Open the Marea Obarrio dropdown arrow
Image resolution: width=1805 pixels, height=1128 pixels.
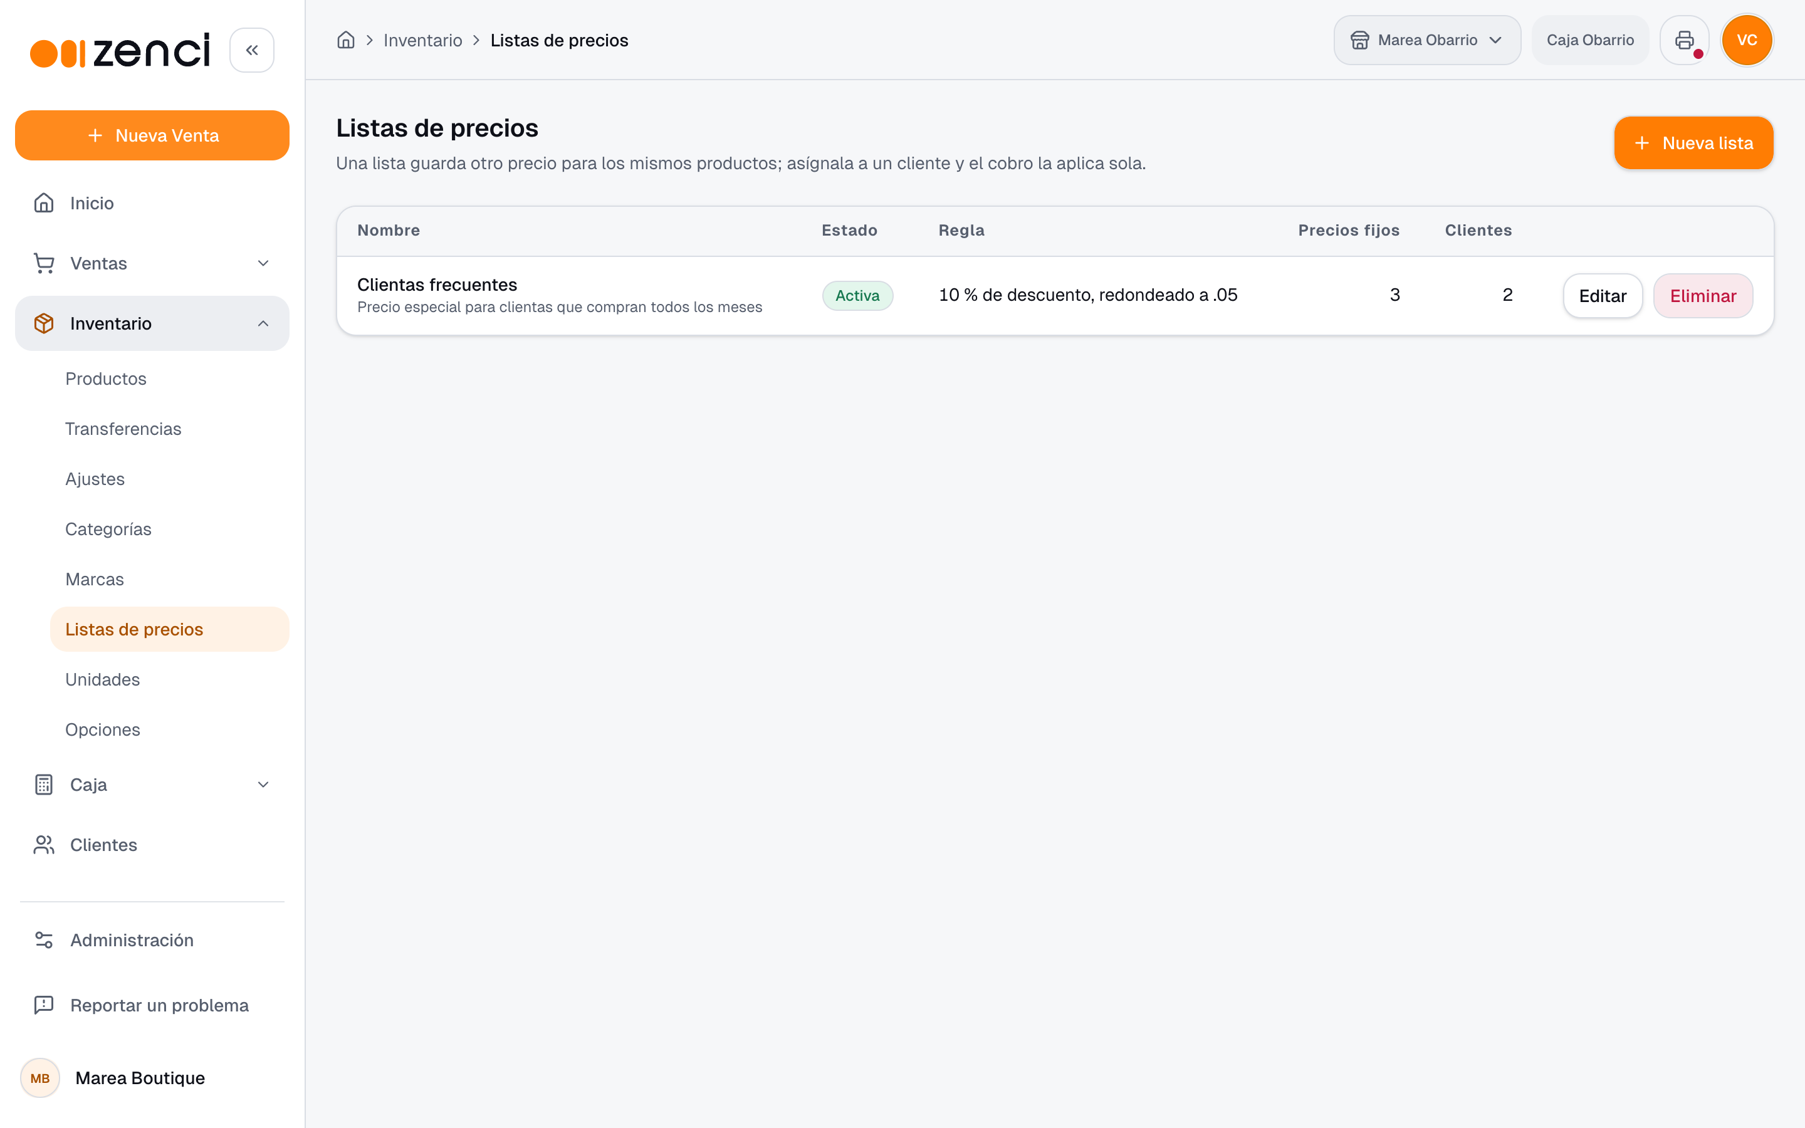coord(1495,40)
